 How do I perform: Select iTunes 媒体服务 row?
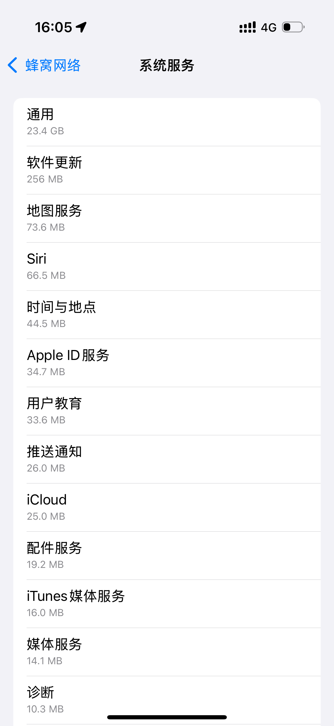(167, 604)
